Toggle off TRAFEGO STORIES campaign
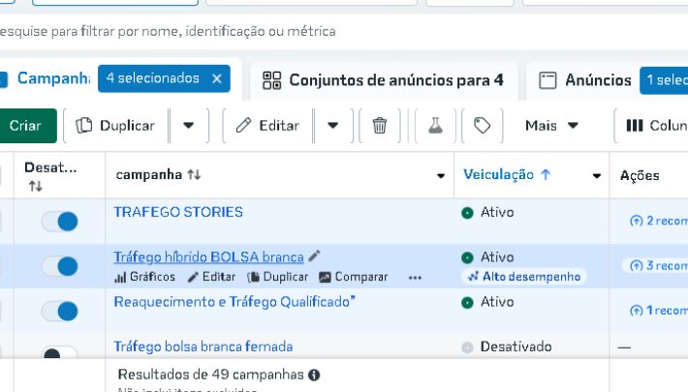The image size is (688, 392). click(59, 222)
